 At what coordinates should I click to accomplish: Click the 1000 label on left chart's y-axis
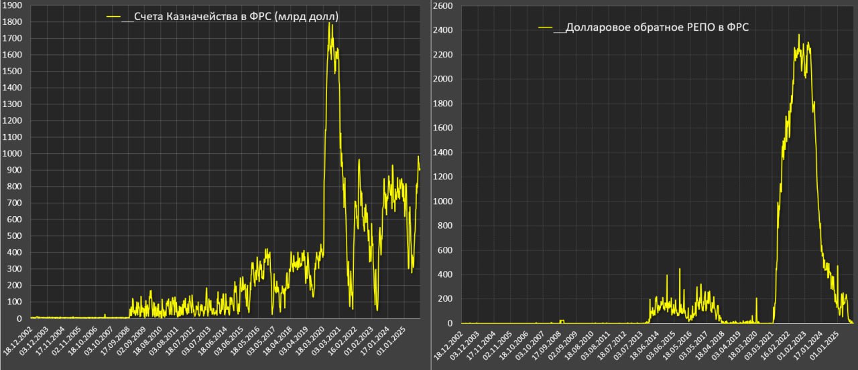[13, 154]
